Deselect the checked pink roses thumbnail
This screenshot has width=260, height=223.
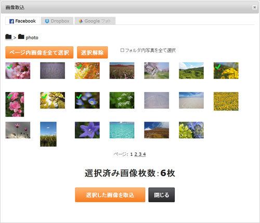click(15, 104)
